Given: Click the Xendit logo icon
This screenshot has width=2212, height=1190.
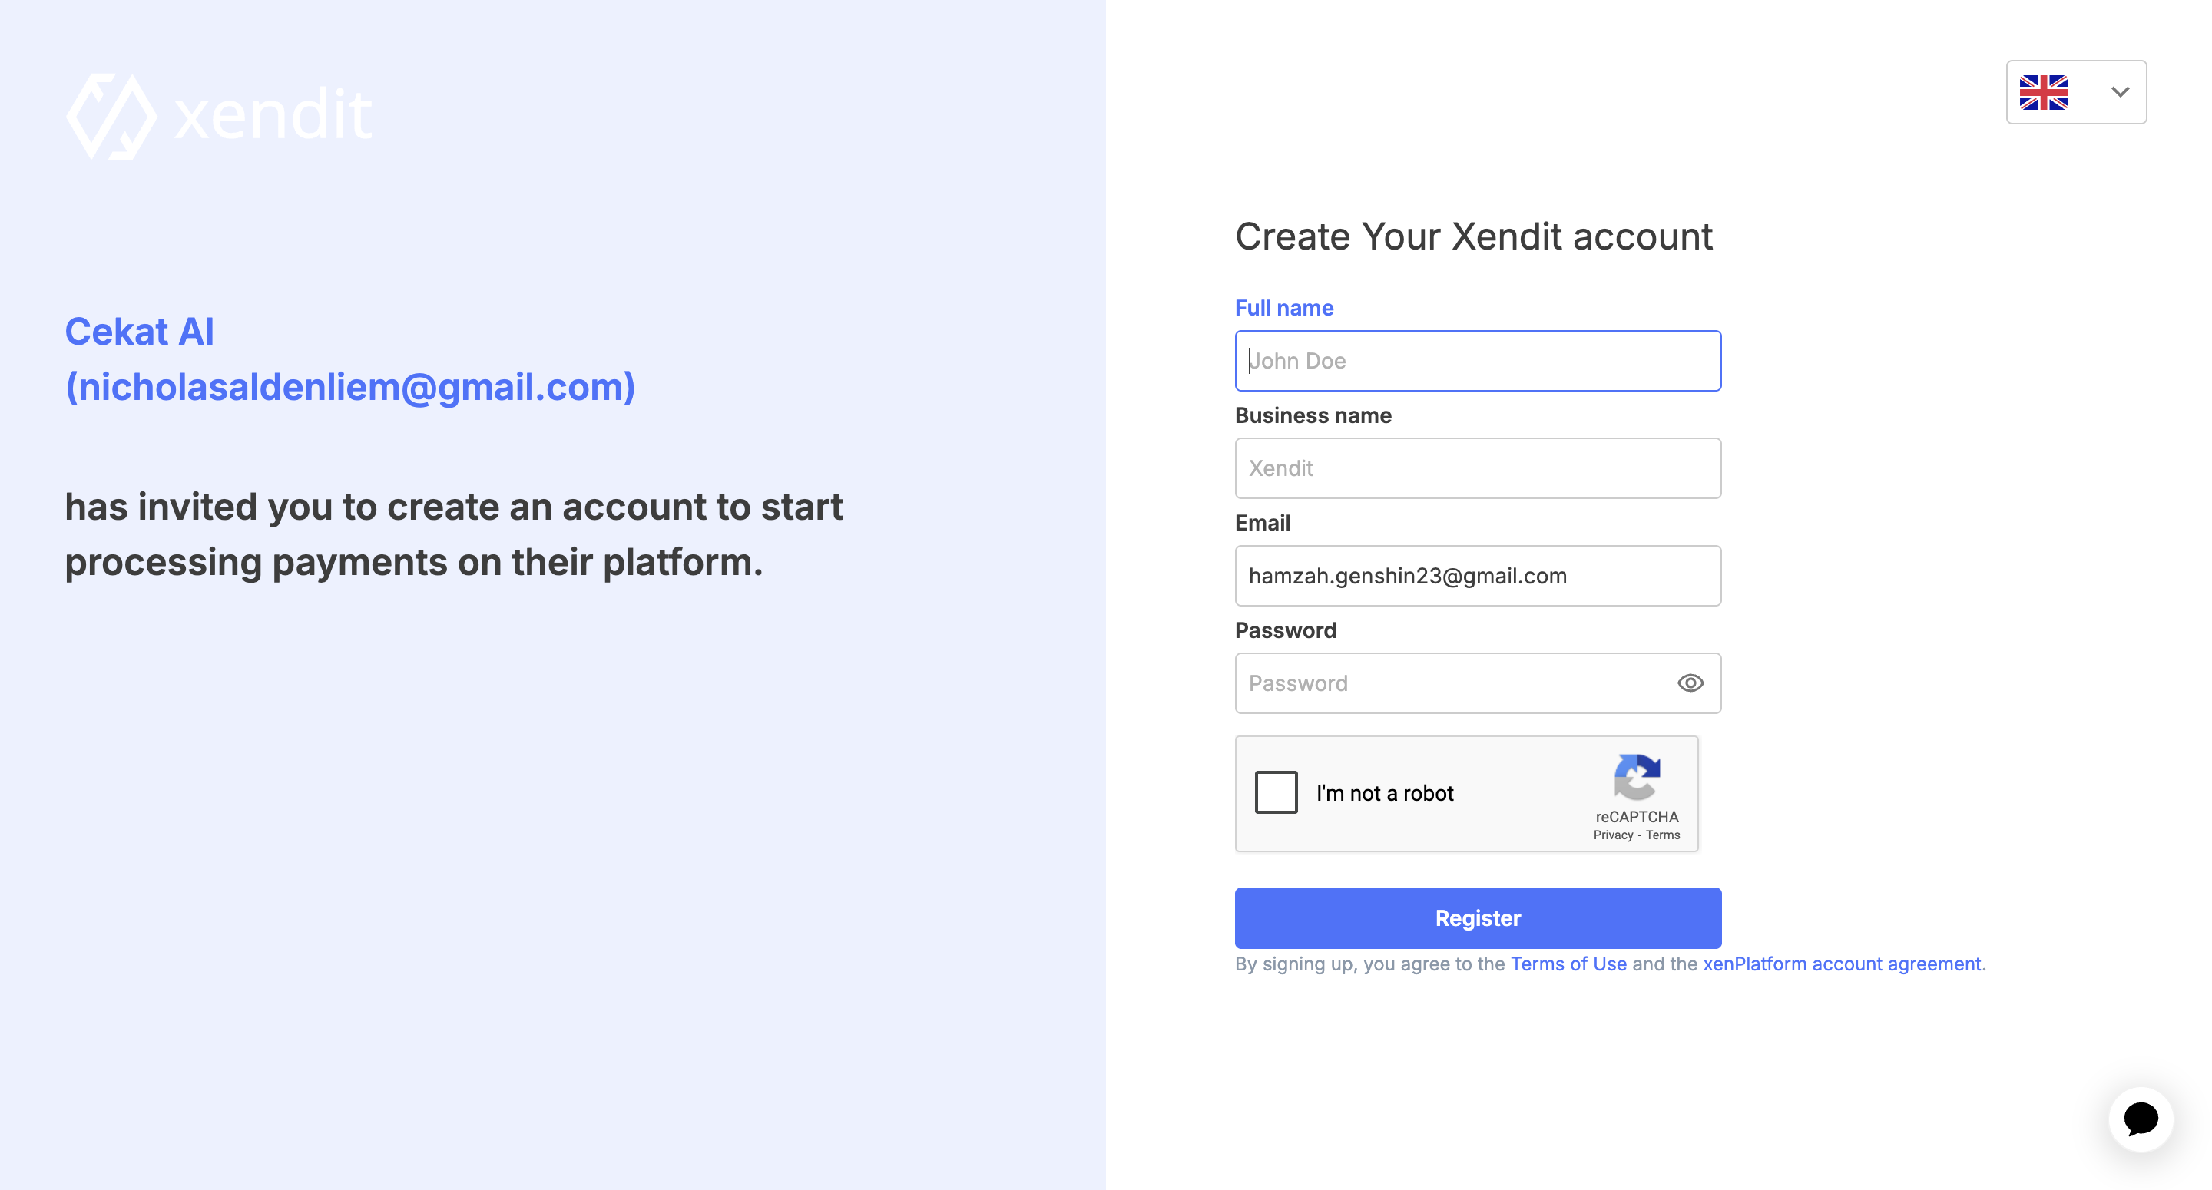Looking at the screenshot, I should pyautogui.click(x=111, y=116).
